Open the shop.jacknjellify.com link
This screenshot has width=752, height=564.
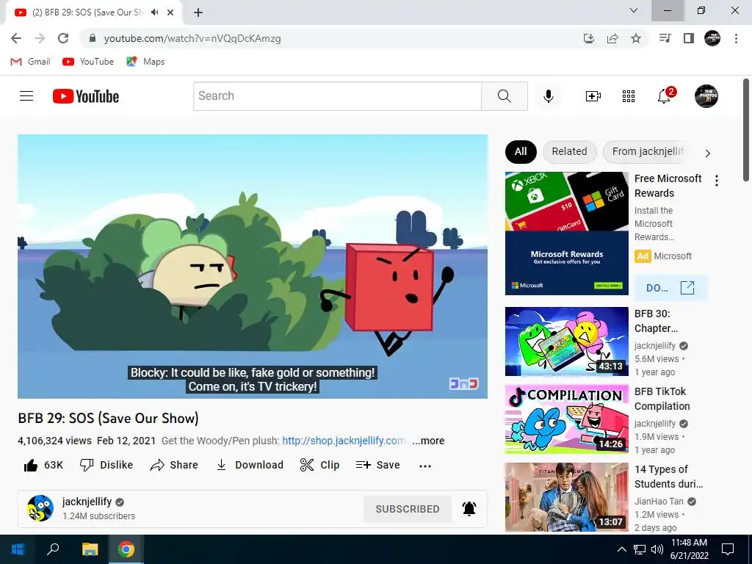(344, 441)
